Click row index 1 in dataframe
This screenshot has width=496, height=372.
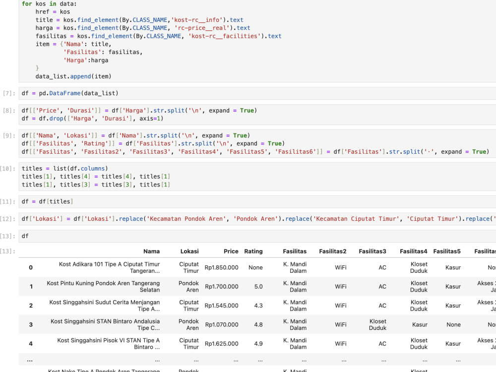coord(31,287)
